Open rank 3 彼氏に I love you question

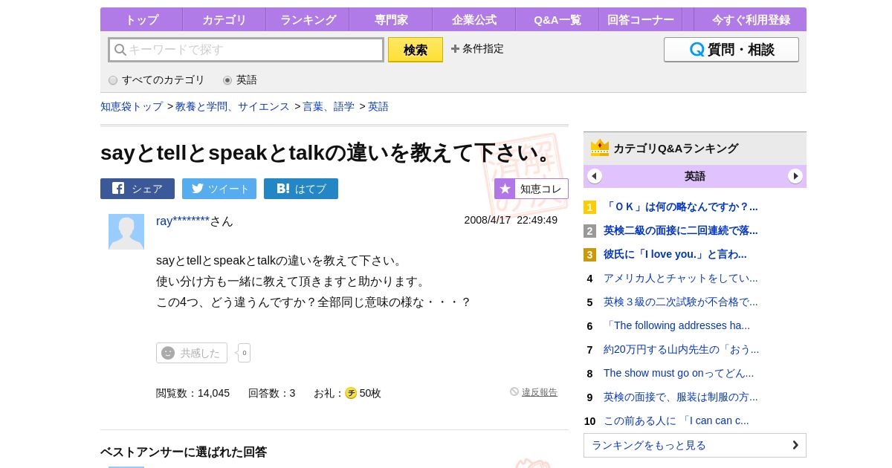pyautogui.click(x=675, y=254)
